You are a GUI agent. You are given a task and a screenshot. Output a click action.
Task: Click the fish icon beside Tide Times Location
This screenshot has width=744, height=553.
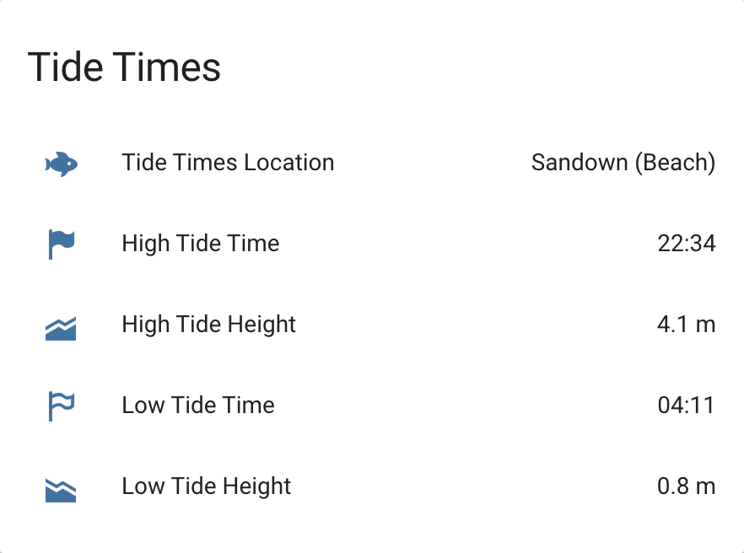[x=60, y=164]
